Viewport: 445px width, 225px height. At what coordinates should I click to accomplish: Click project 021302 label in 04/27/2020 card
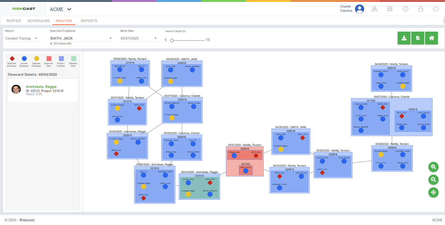click(x=371, y=101)
